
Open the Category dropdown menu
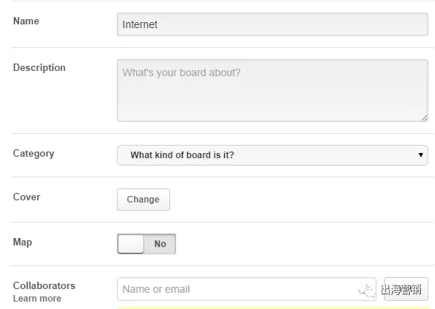[x=272, y=155]
